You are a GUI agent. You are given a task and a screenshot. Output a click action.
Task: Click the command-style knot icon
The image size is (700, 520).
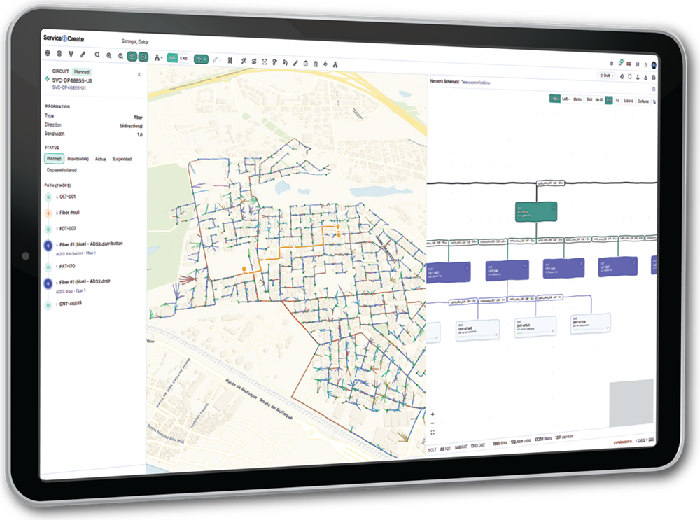coord(230,60)
